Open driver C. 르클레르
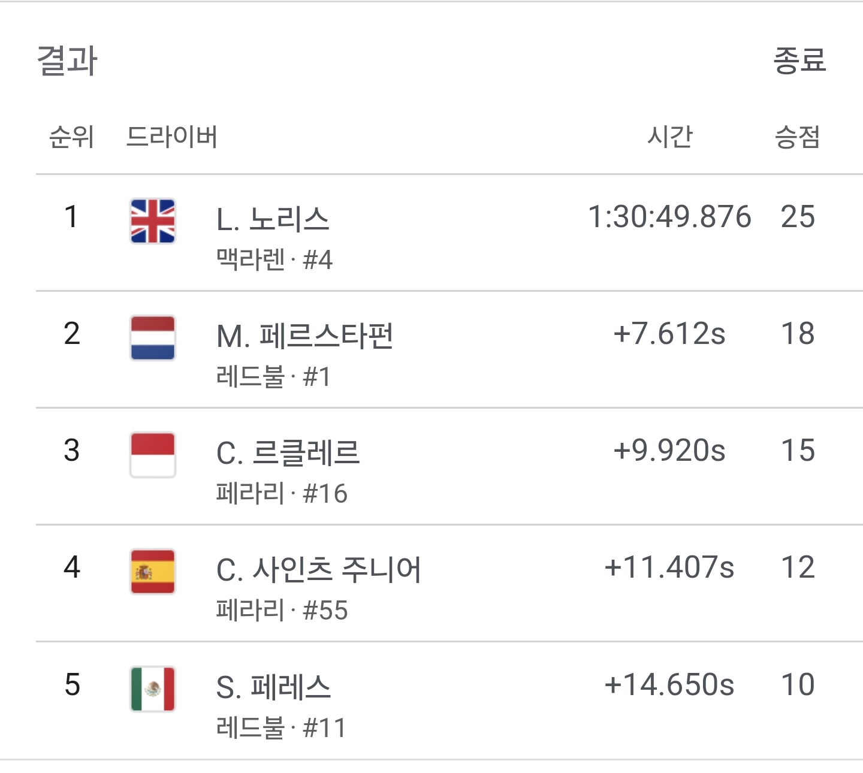The image size is (863, 773). (288, 453)
